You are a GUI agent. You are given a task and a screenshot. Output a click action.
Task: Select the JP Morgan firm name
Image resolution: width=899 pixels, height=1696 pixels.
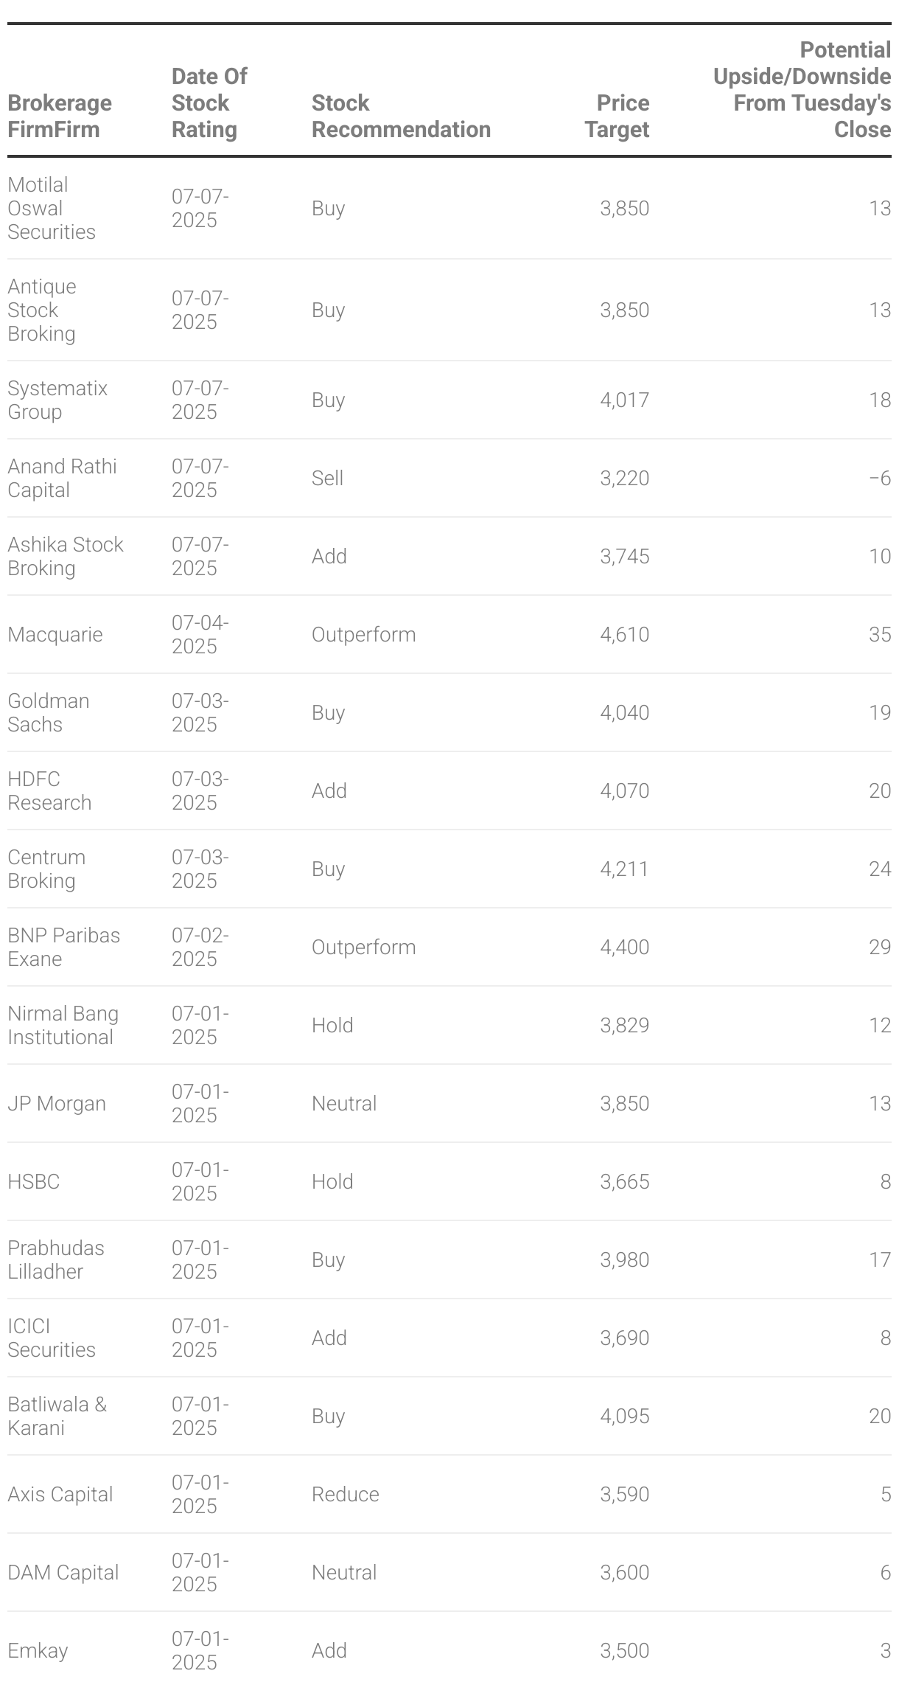click(57, 1103)
